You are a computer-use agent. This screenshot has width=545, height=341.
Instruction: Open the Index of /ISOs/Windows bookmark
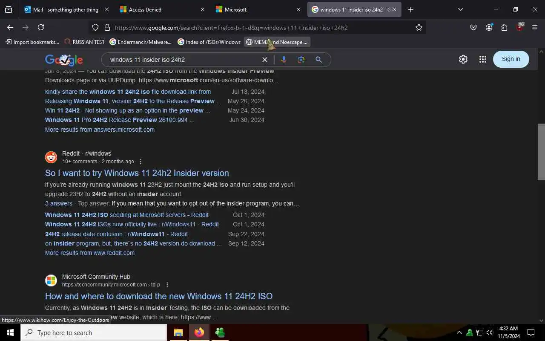(x=209, y=42)
